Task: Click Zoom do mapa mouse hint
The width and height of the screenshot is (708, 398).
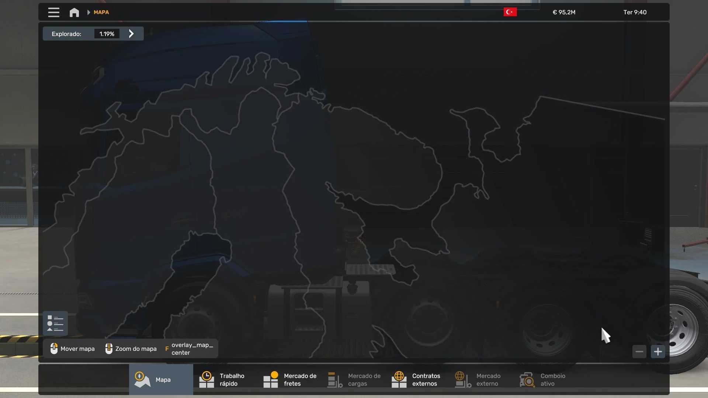Action: (x=131, y=349)
